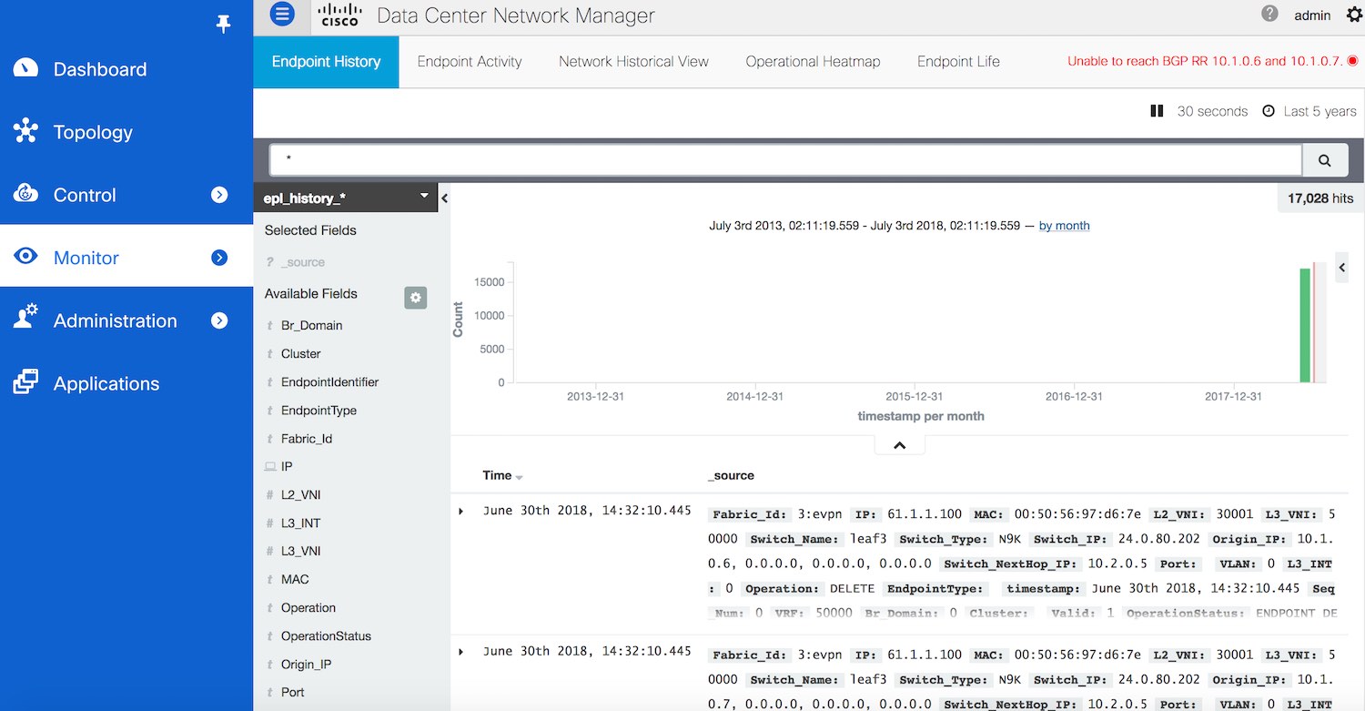
Task: Click the Cisco logo
Action: (340, 15)
